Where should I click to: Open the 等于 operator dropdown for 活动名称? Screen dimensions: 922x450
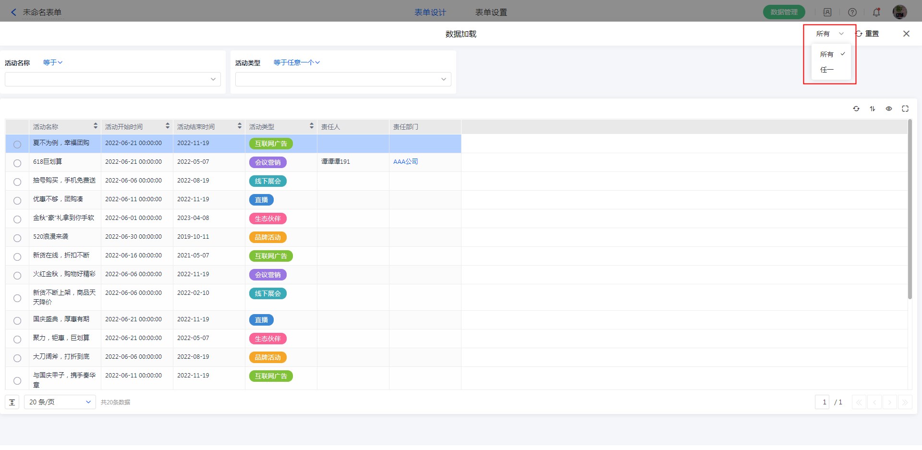tap(53, 62)
